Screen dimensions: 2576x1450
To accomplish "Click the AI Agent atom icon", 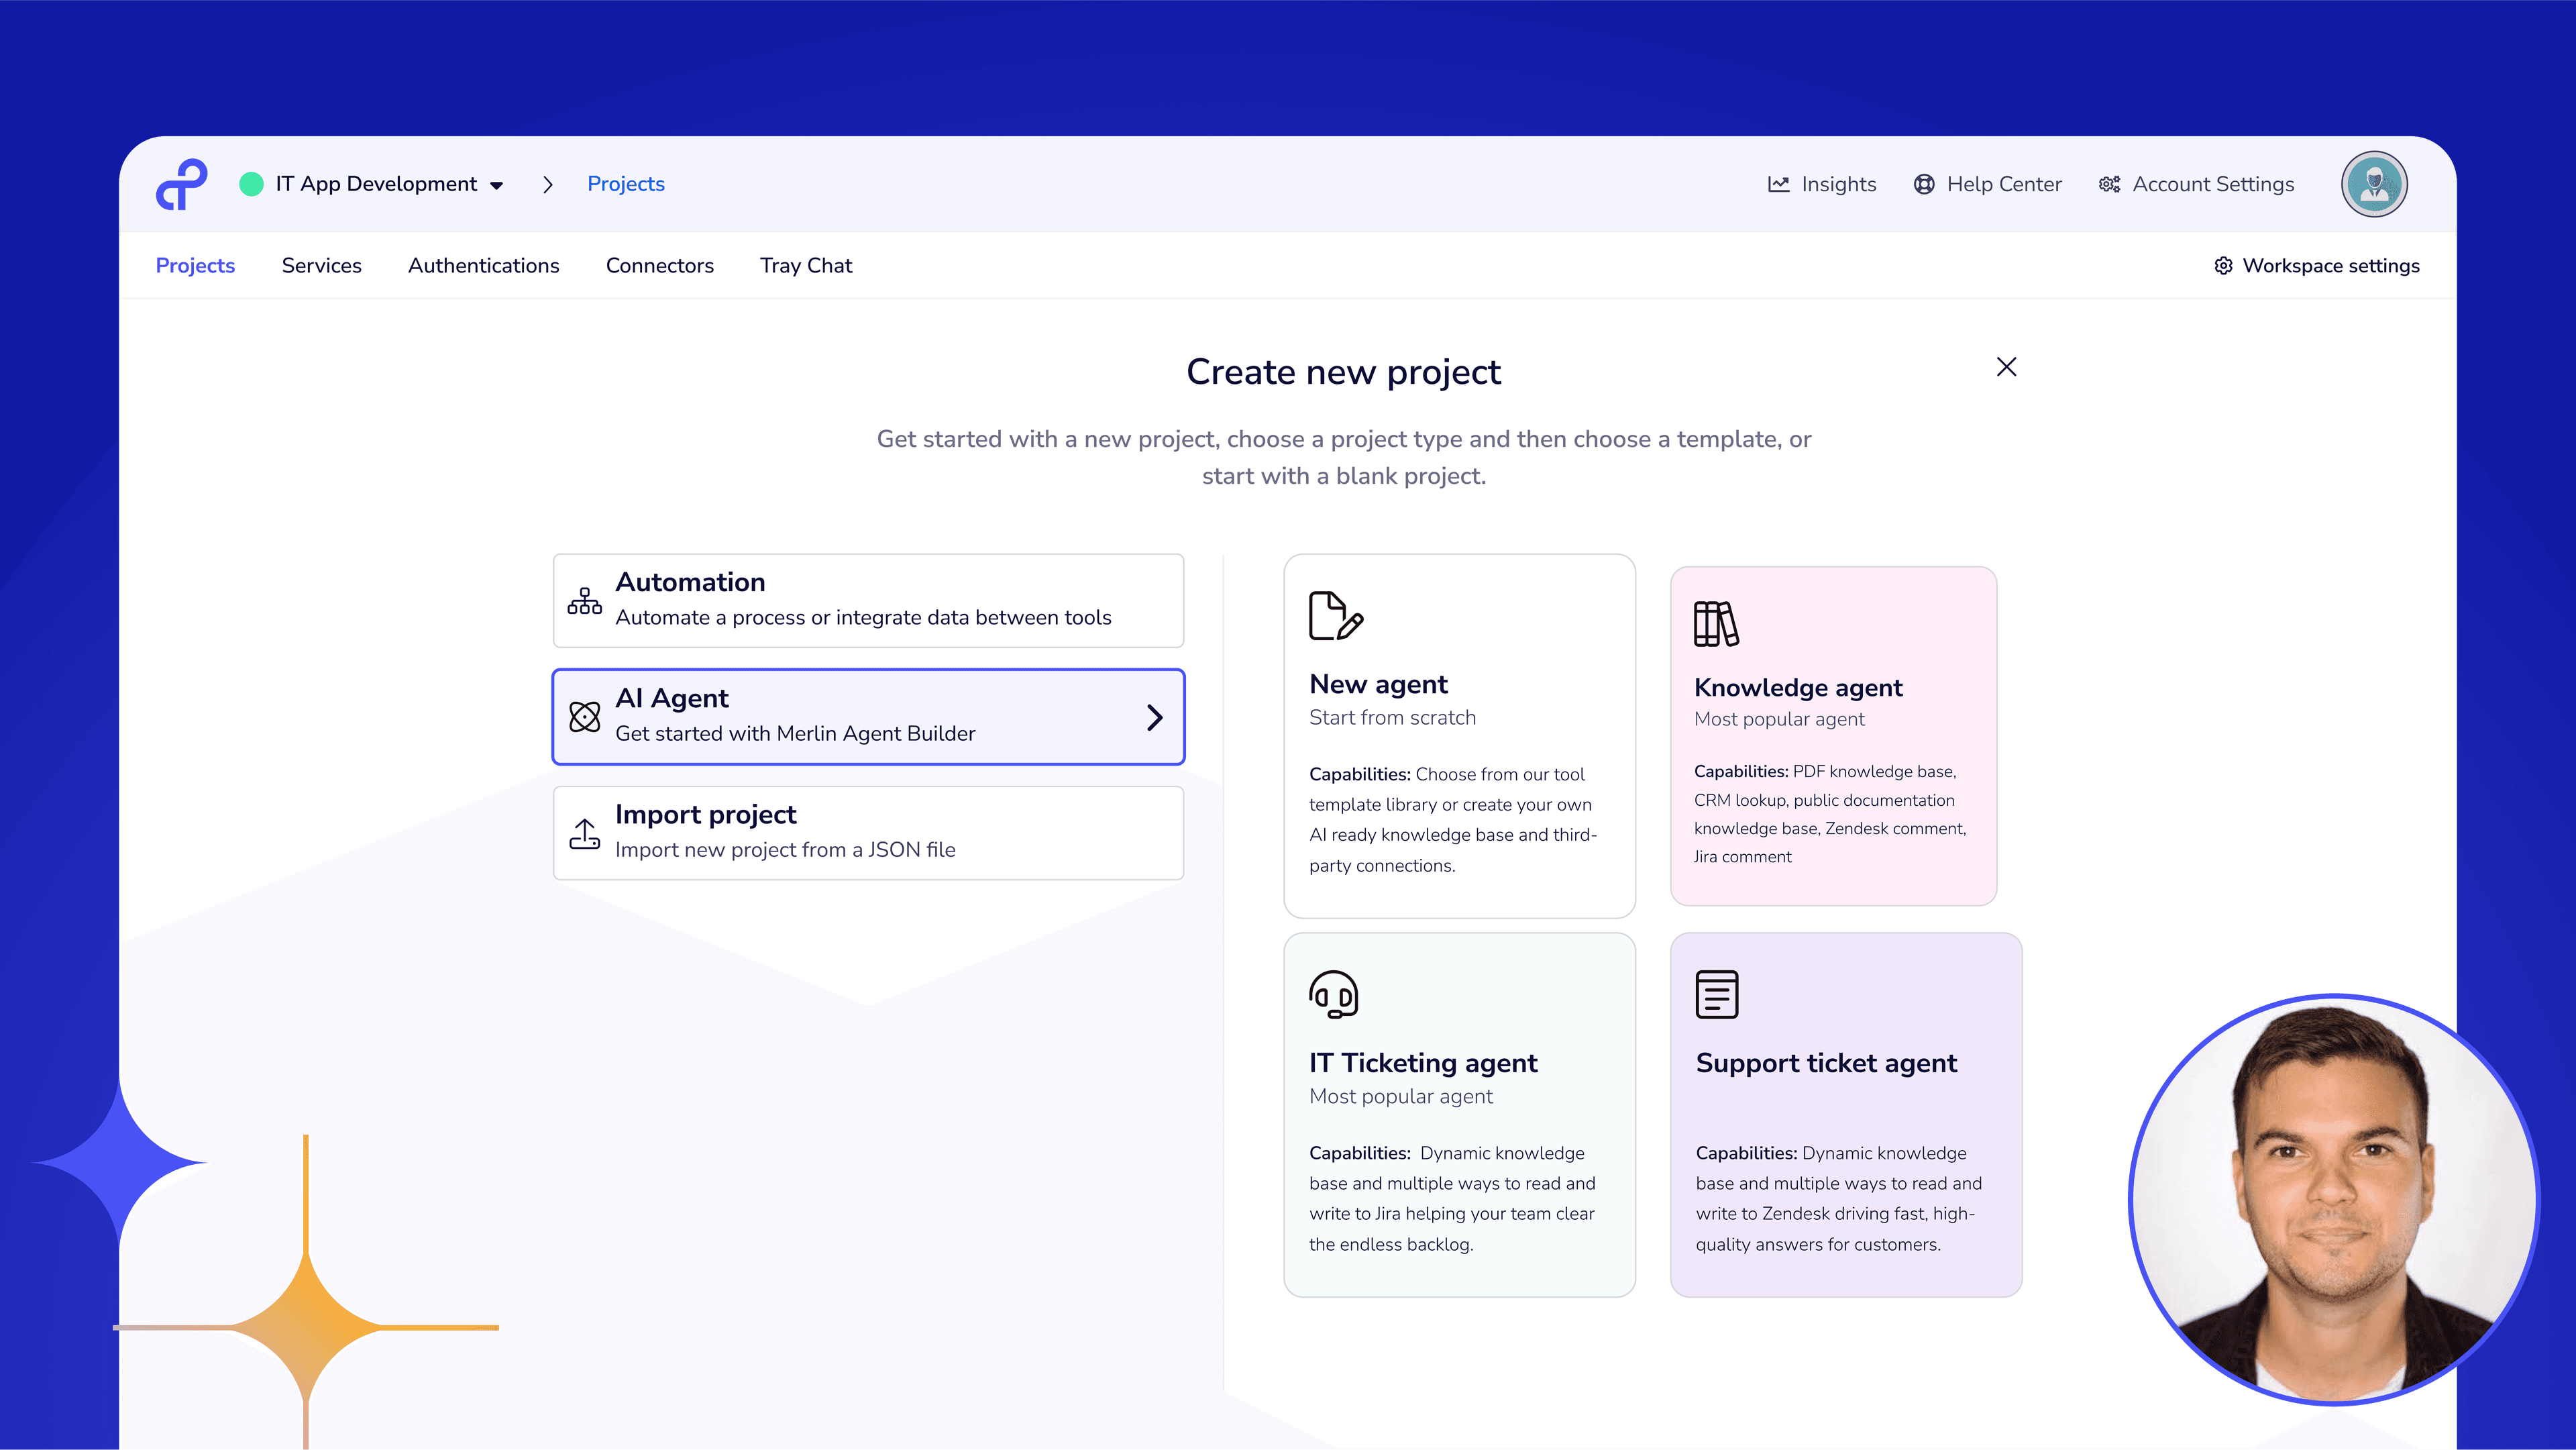I will pos(585,717).
